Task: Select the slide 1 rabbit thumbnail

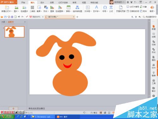Action: point(15,32)
